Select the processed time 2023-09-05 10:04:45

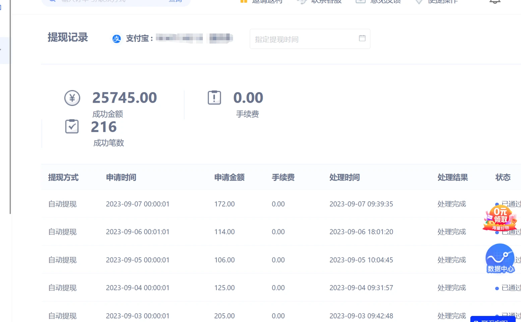click(x=361, y=260)
